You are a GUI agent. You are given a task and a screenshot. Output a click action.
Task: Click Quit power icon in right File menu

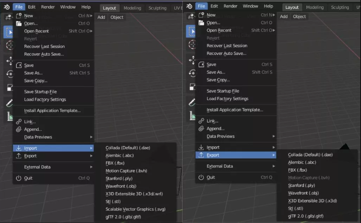[201, 177]
